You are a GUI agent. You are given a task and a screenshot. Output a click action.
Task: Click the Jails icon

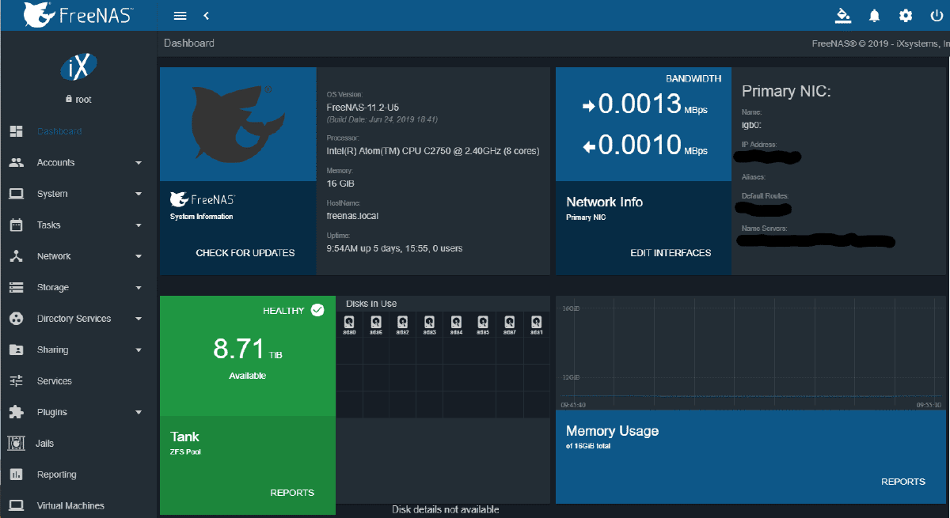click(x=17, y=443)
